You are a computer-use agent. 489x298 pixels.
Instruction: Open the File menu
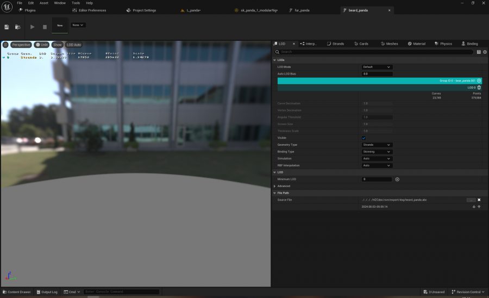pos(20,3)
